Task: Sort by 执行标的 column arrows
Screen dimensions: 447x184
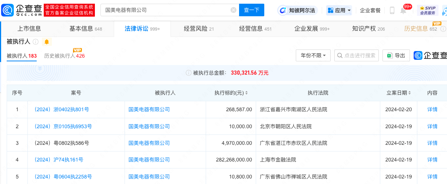Action: tap(246, 93)
